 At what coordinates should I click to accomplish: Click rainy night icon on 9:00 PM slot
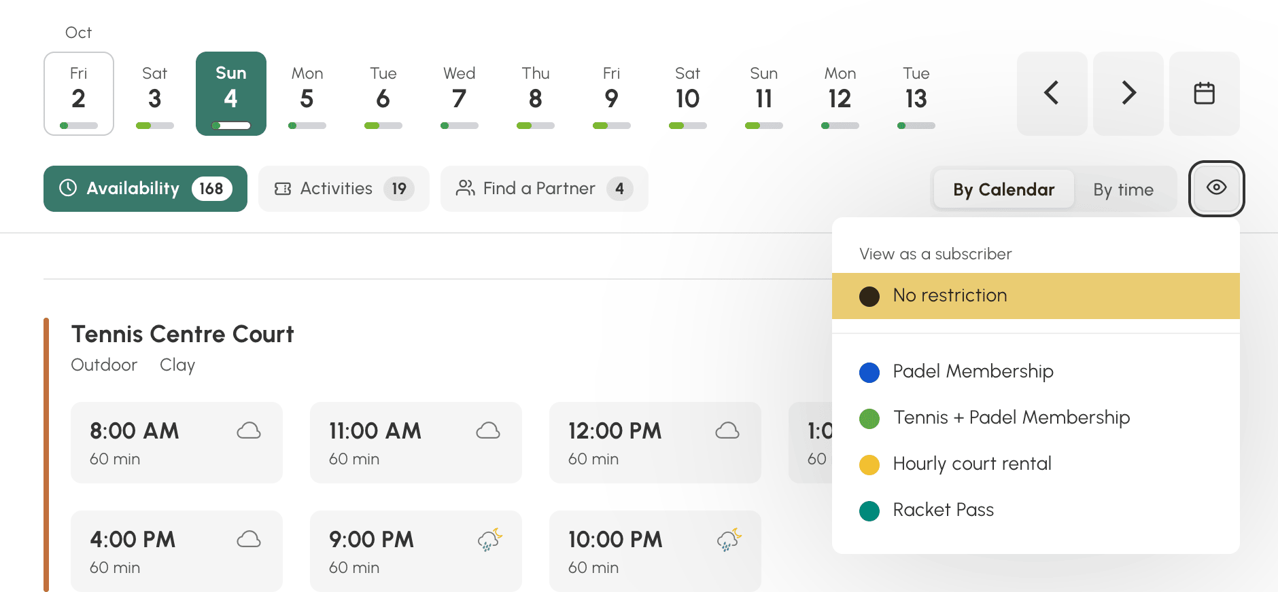[x=489, y=540]
